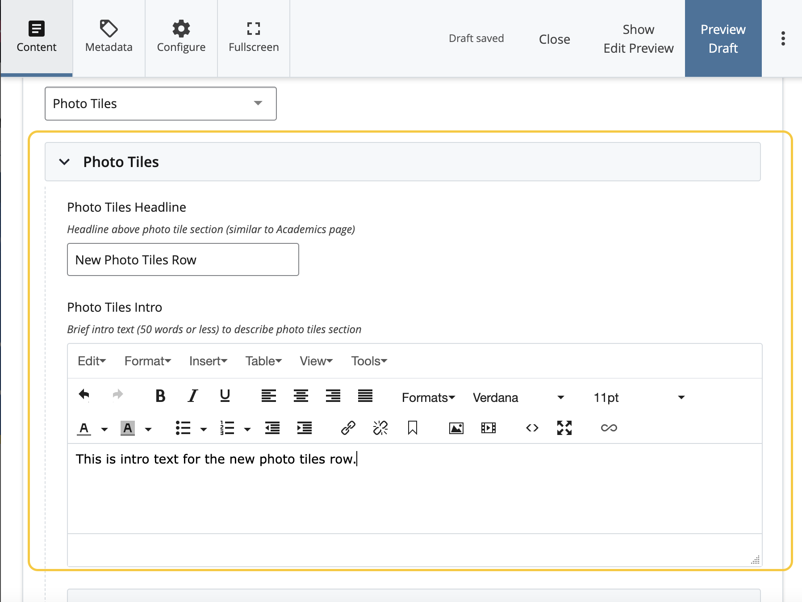Open the text color picker arrow
Screen dimensions: 802x602
pos(104,429)
